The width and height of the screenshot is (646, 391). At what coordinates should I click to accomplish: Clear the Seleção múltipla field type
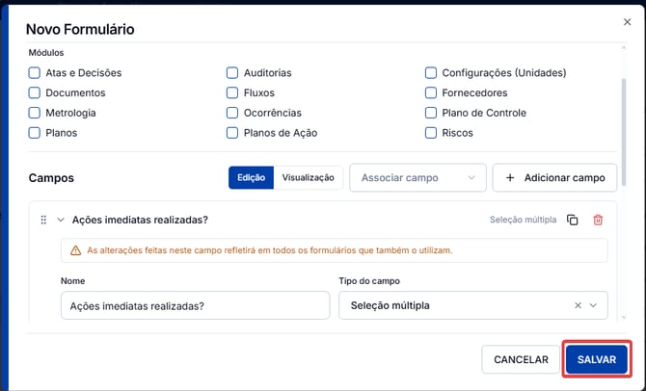tap(578, 305)
